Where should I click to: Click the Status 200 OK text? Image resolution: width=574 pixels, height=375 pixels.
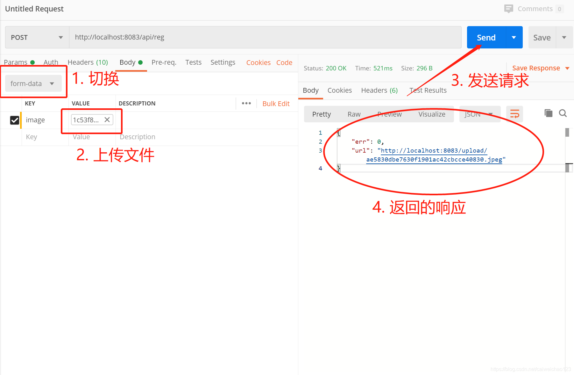coord(325,68)
